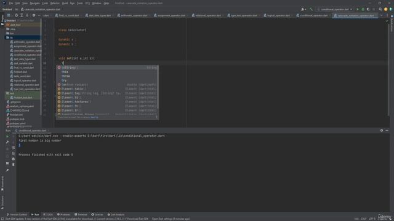Hide the Run panel with minus icon
This screenshot has width=394, height=221.
click(x=387, y=131)
